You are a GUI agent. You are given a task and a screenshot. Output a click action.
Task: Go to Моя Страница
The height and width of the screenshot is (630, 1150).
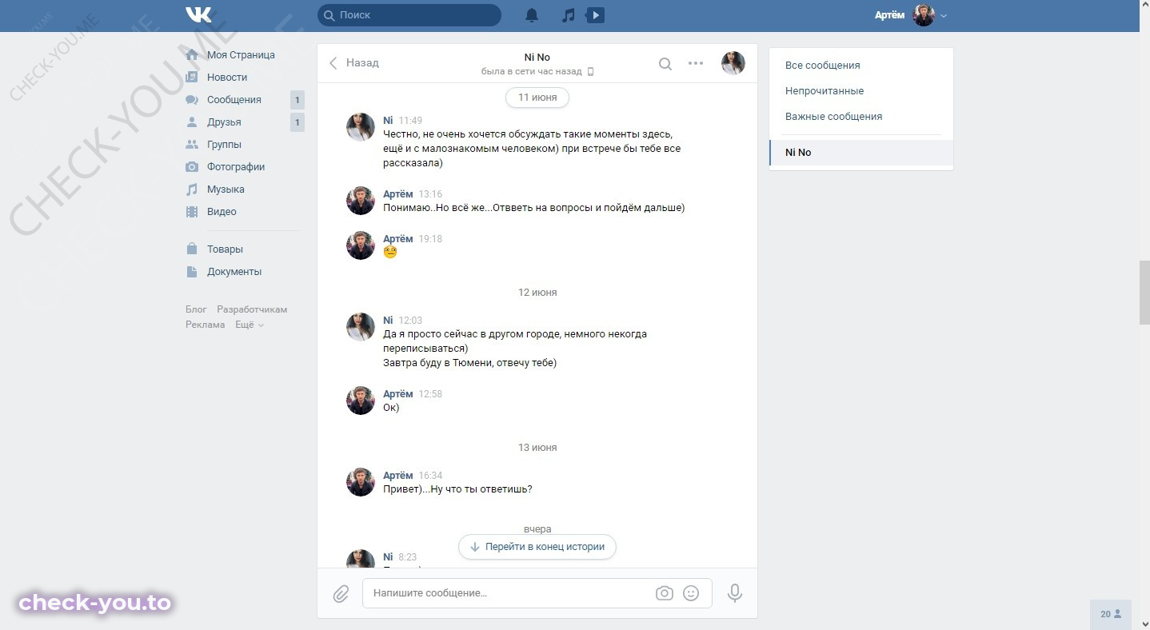[x=241, y=55]
